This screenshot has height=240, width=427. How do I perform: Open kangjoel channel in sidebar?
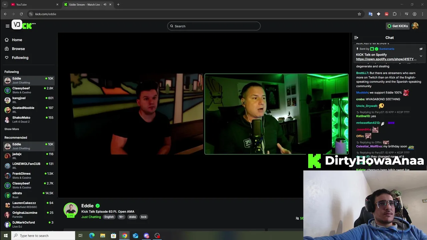[29, 100]
